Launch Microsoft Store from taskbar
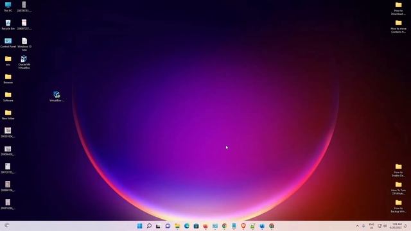This screenshot has height=231, width=411. [196, 226]
